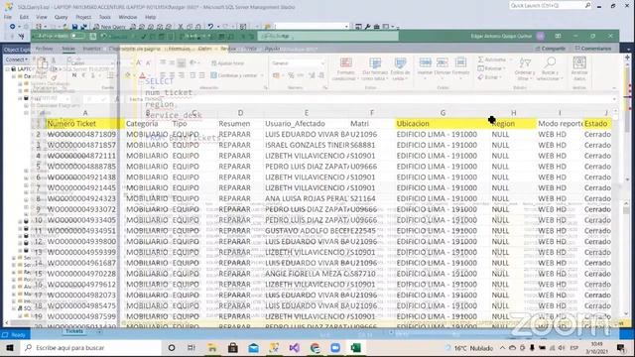The image size is (635, 357).
Task: Click the SSMS Toolbox briefcase icon
Action: (376, 27)
